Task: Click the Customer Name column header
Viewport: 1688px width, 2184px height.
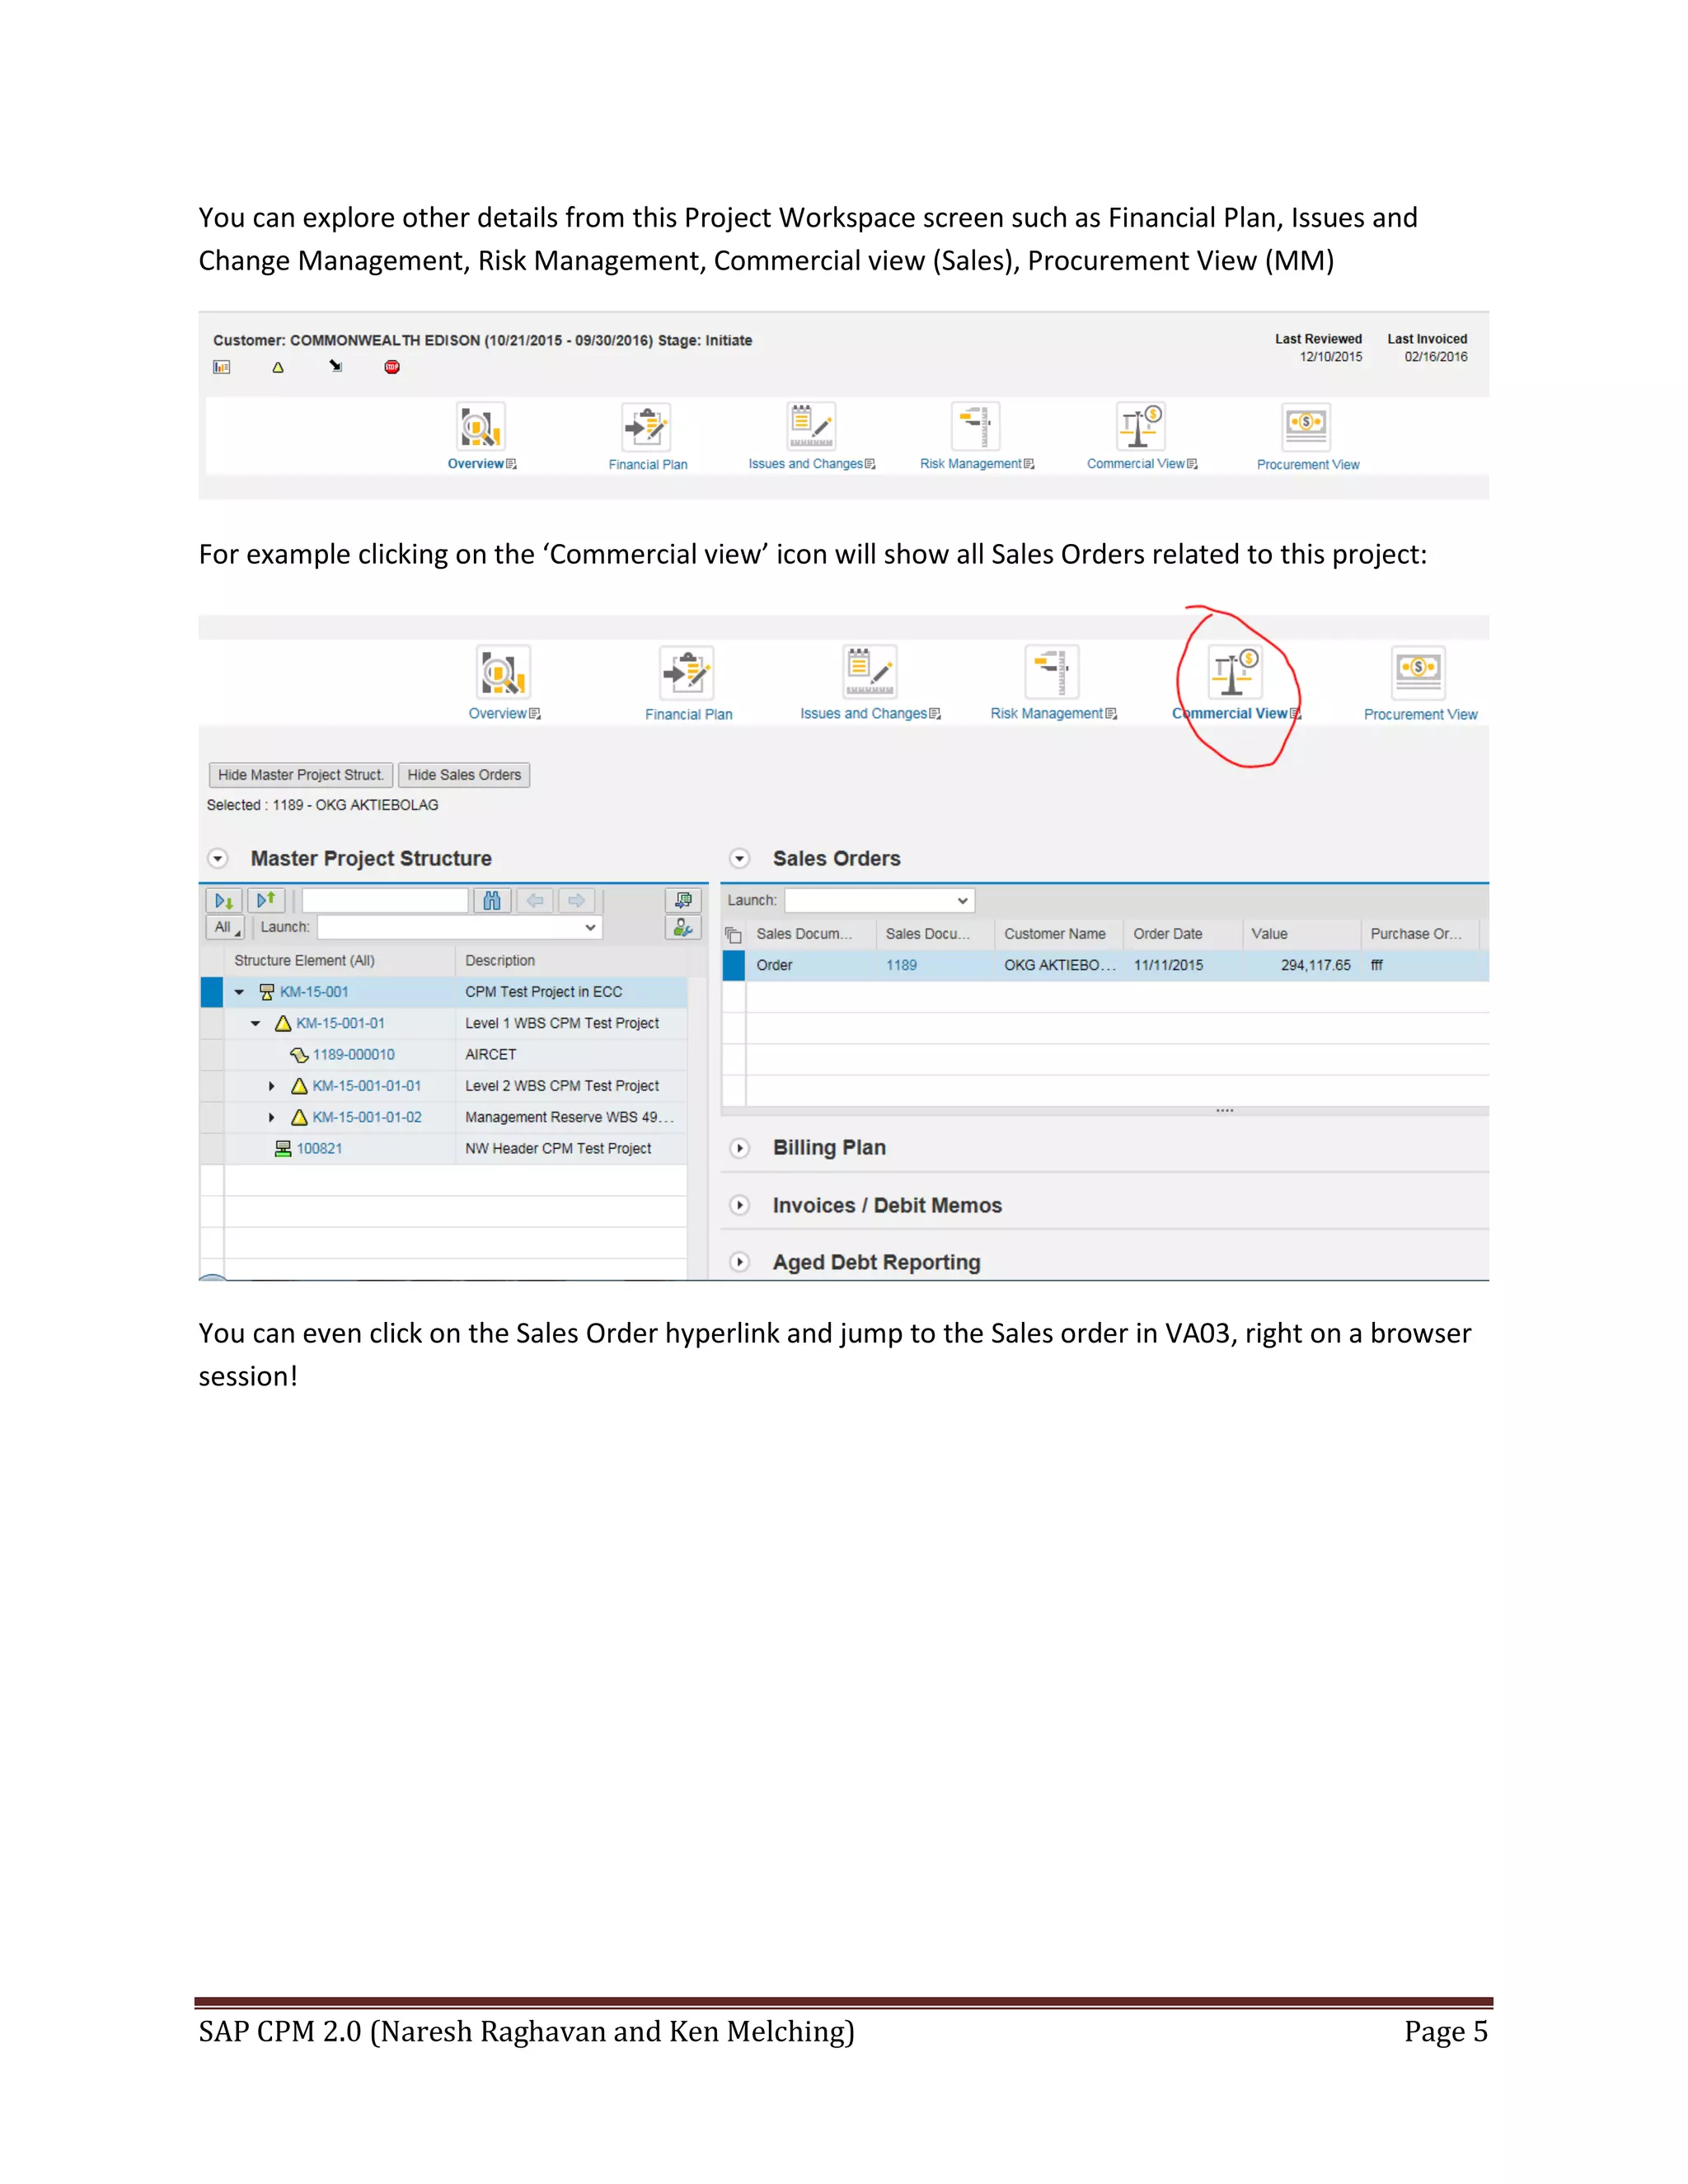Action: 1058,934
